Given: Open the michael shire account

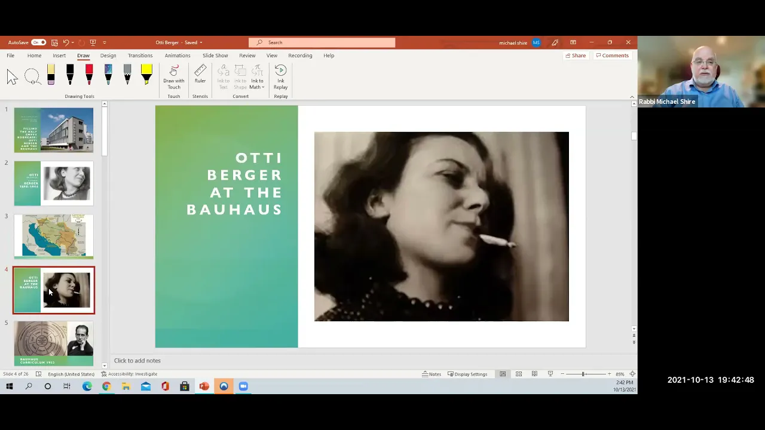Looking at the screenshot, I should point(519,42).
